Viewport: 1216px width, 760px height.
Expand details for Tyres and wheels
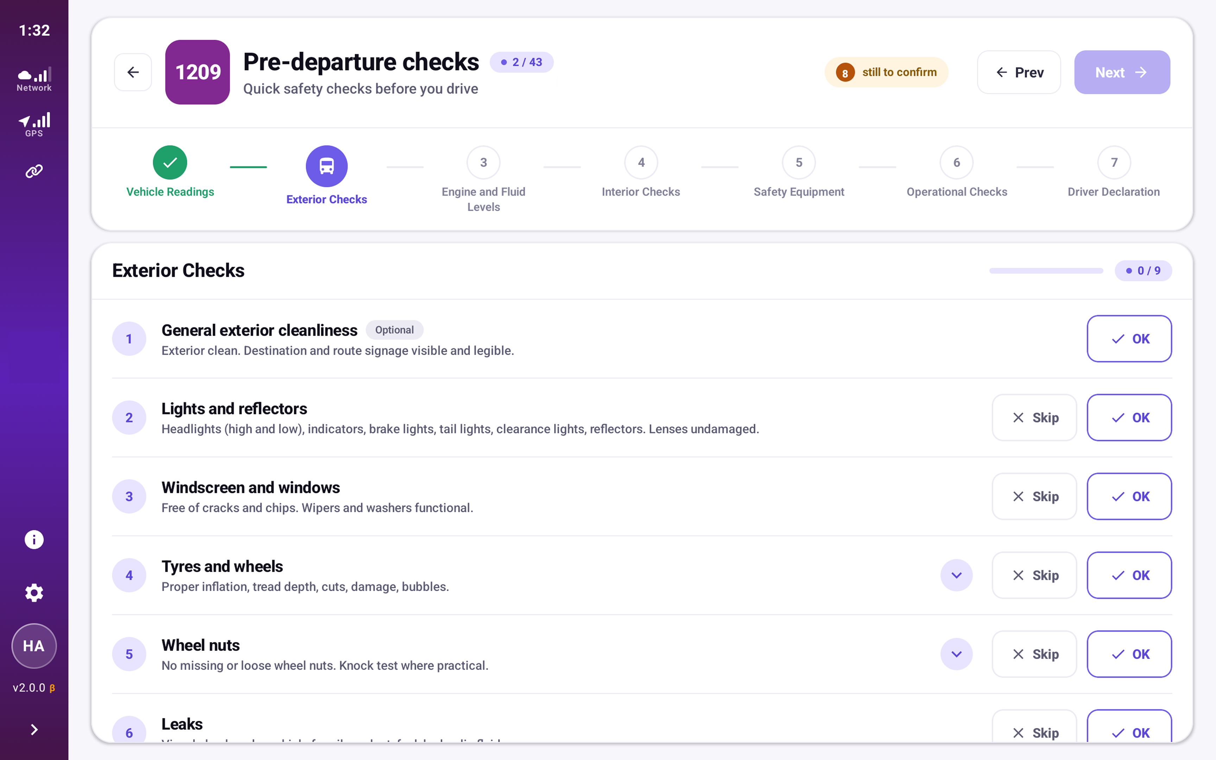956,575
